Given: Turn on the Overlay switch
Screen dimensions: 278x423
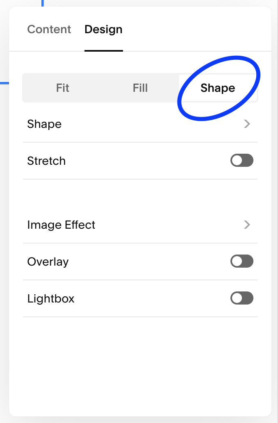Looking at the screenshot, I should [x=242, y=262].
